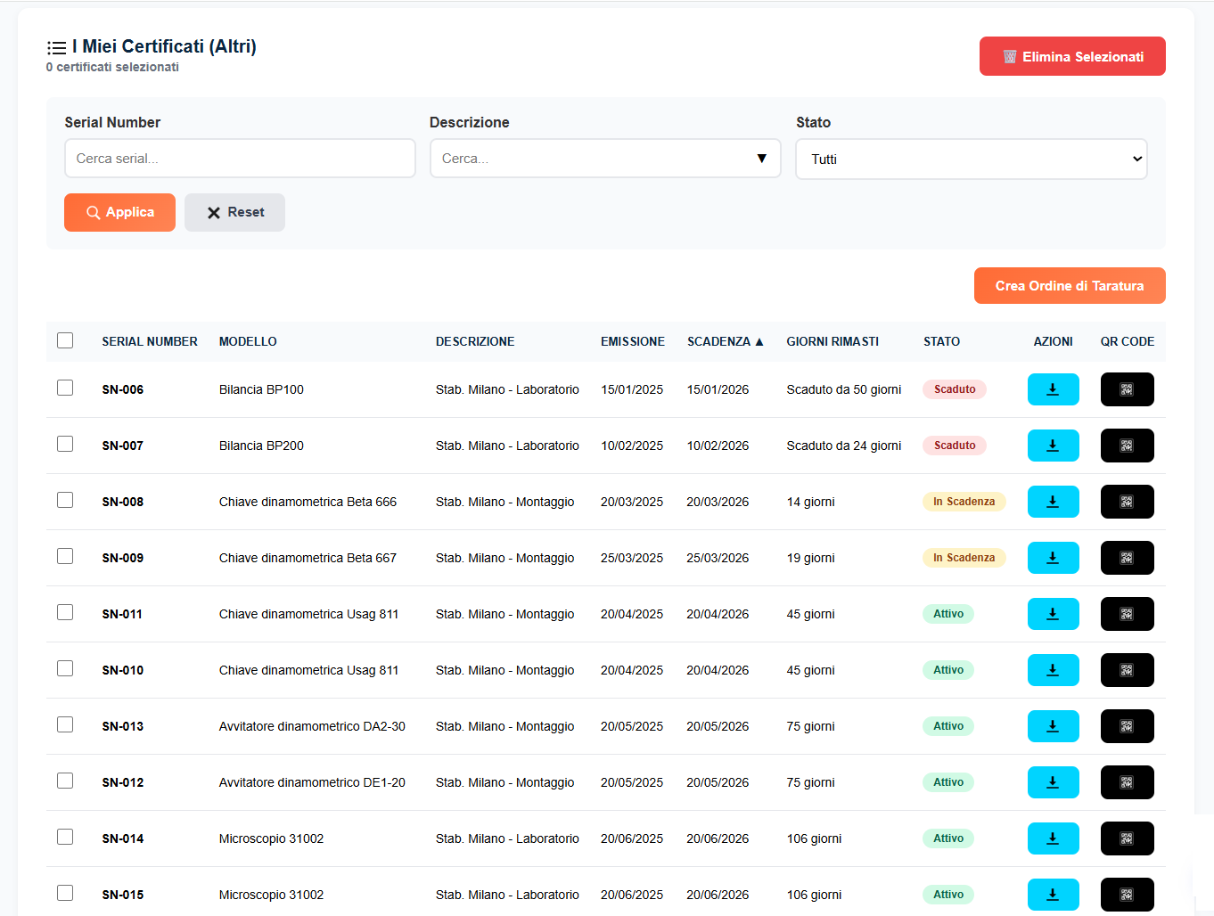Viewport: 1214px width, 916px height.
Task: View QR code of SN-013
Action: (1127, 726)
